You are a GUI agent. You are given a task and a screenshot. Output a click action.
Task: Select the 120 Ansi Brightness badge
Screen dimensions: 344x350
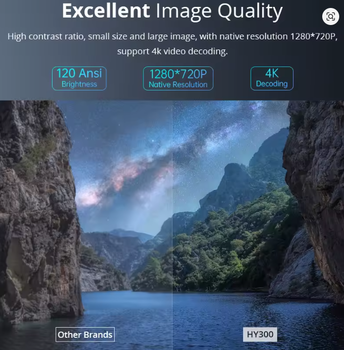tap(79, 78)
